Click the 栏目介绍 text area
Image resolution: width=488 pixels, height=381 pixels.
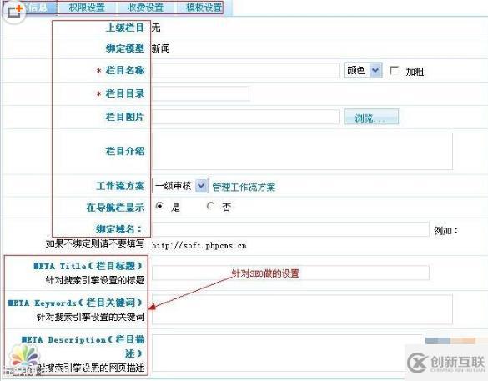[302, 152]
